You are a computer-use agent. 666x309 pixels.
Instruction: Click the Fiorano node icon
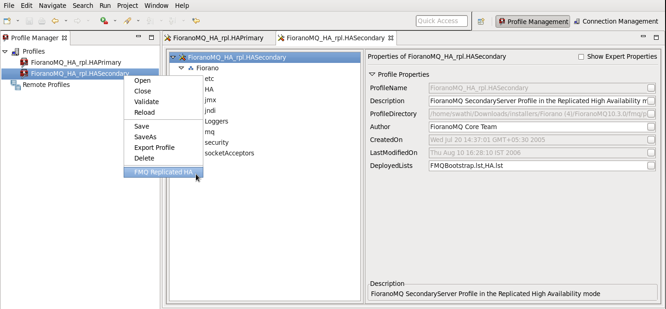(191, 68)
